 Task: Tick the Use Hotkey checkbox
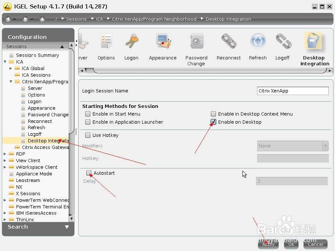pyautogui.click(x=87, y=135)
